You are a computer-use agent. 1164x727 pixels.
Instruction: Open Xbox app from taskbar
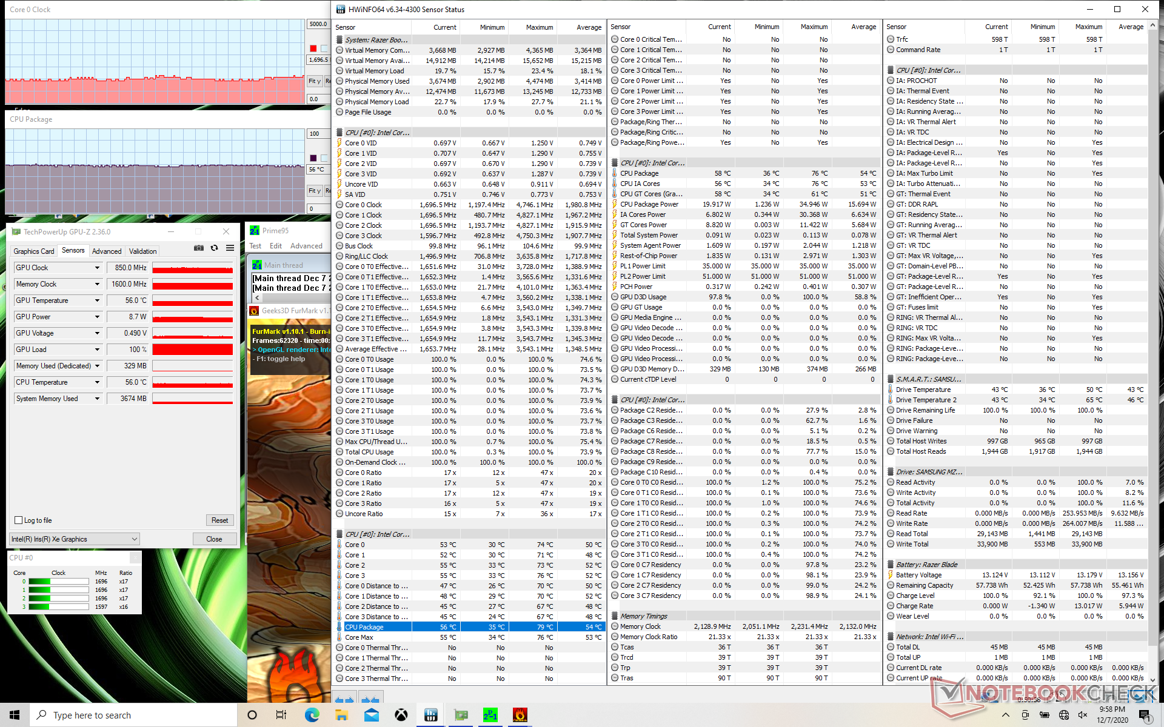[x=401, y=715]
